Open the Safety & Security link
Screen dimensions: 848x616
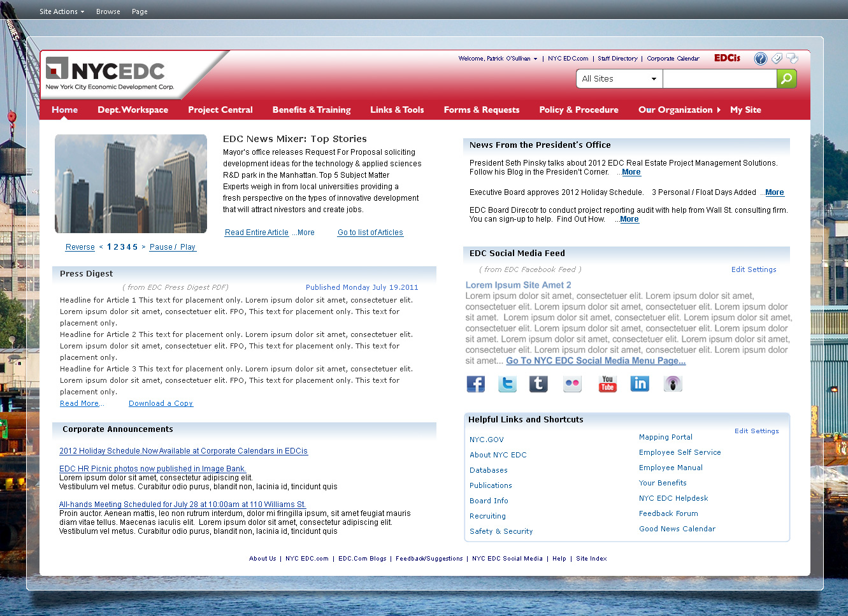tap(501, 531)
